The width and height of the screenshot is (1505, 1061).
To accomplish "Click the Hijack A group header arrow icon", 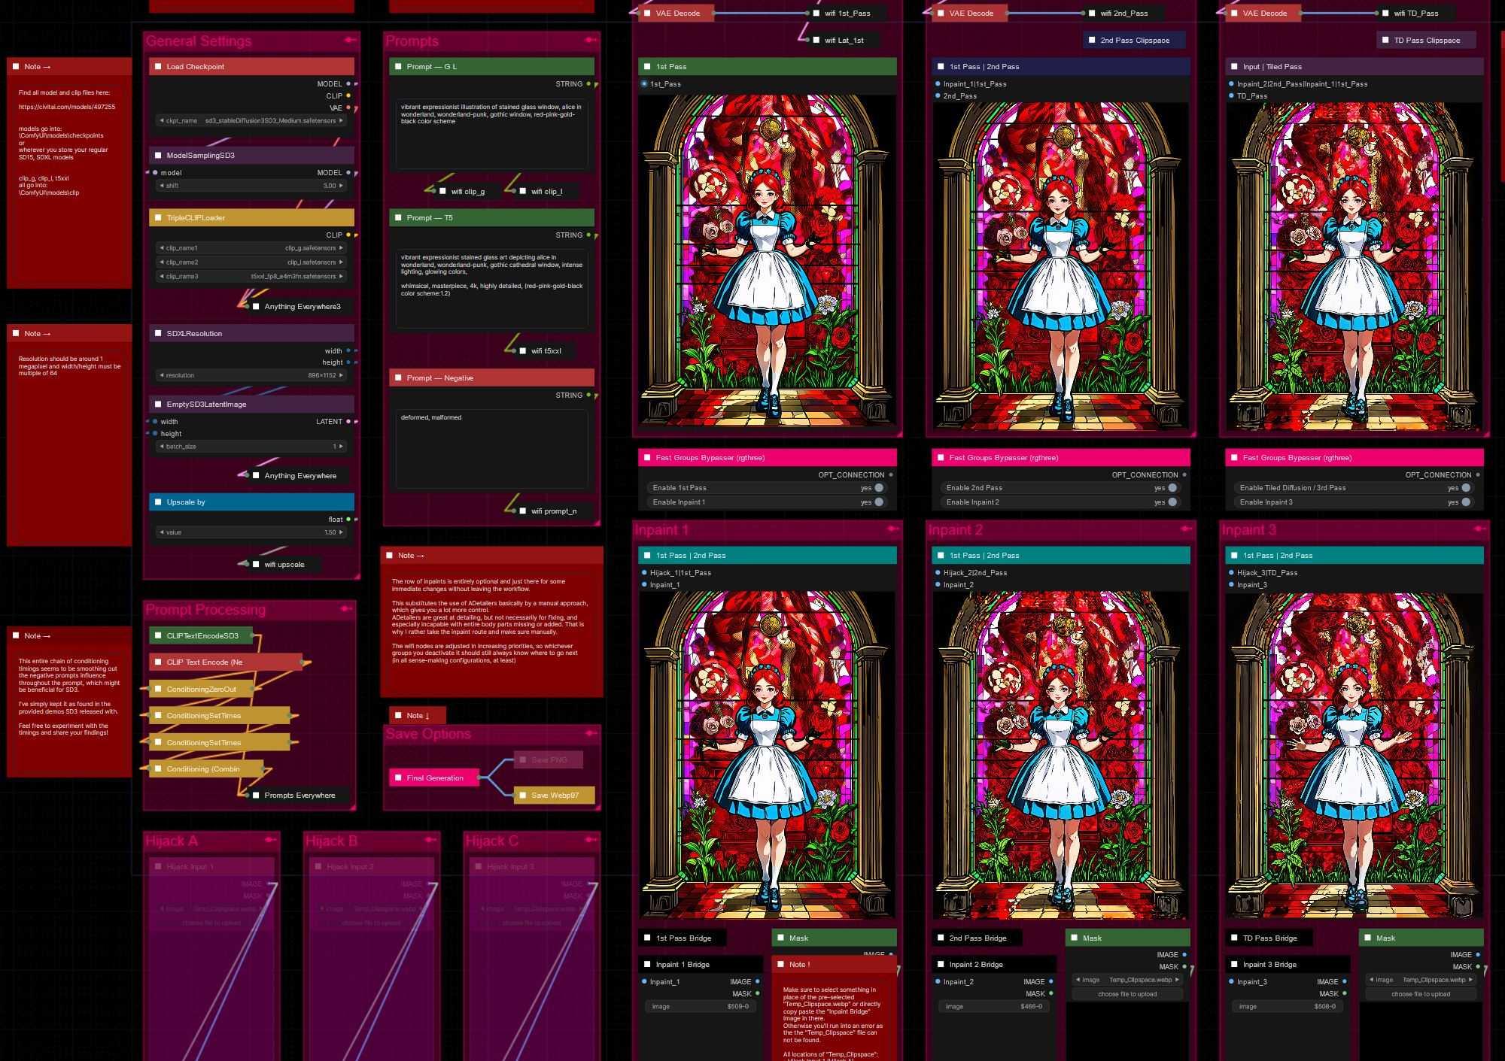I will (270, 840).
